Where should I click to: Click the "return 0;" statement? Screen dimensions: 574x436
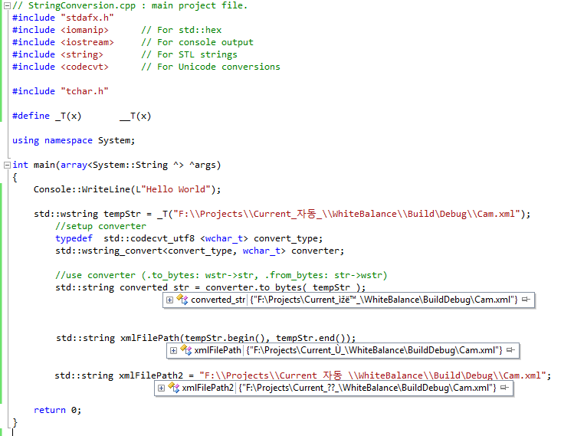click(57, 411)
